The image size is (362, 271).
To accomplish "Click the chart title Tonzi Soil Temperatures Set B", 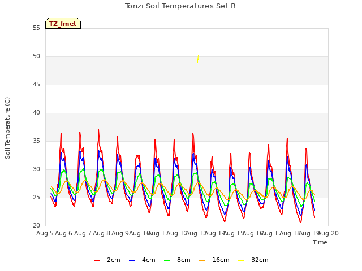I will (180, 6).
